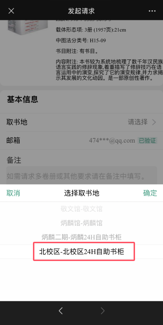The height and width of the screenshot is (325, 163).
Task: Tap the masked email address 474***@qq.com
Action: 112,140
